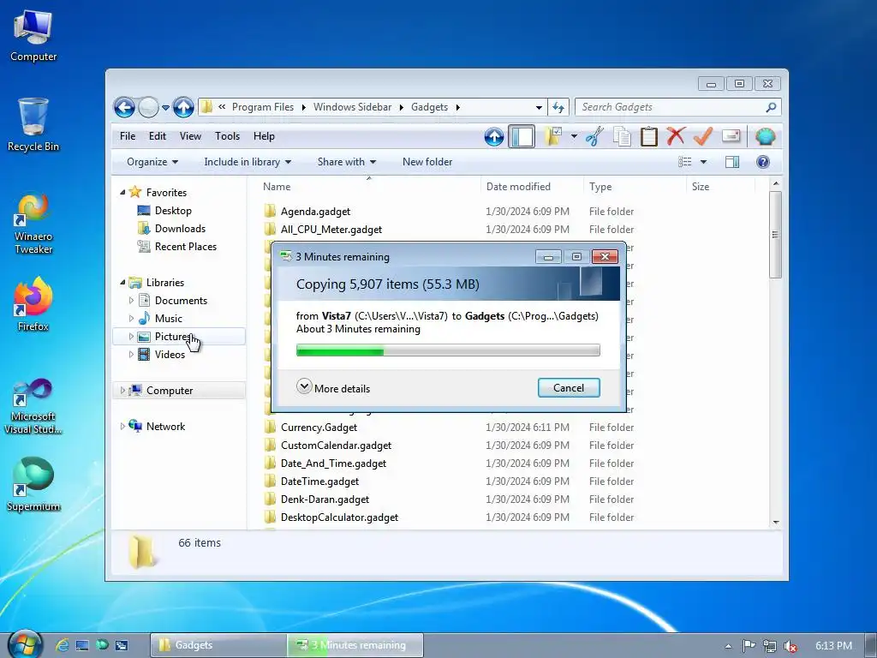Open the address bar history dropdown

(x=539, y=107)
